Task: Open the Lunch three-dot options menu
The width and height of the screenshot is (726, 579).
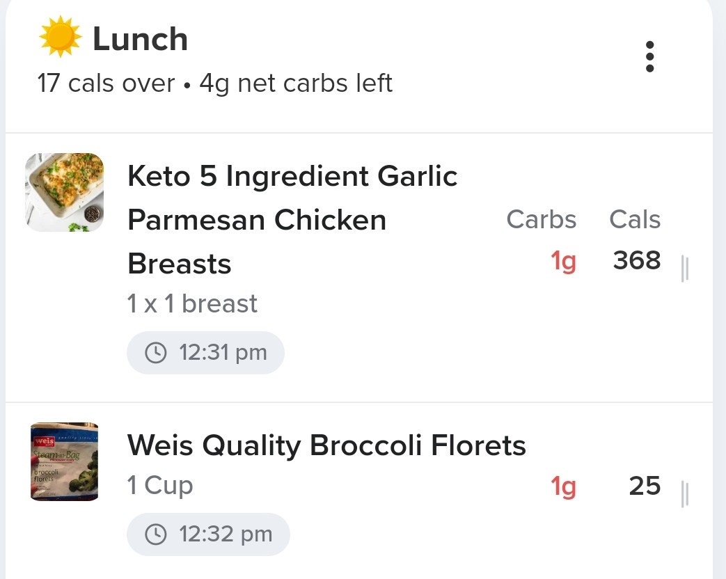Action: coord(649,56)
